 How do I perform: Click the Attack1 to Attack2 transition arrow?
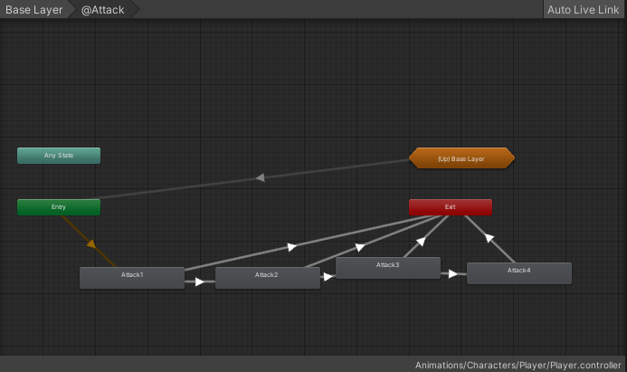200,282
